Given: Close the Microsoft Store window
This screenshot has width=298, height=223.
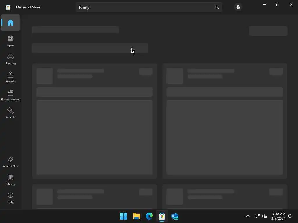Looking at the screenshot, I should (291, 5).
